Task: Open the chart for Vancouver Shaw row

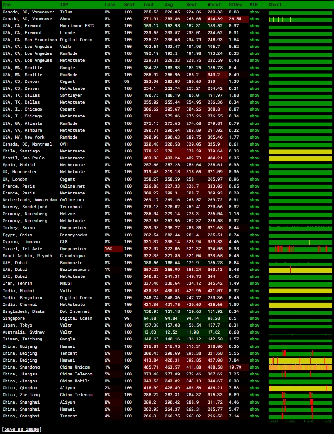Action: click(x=300, y=19)
